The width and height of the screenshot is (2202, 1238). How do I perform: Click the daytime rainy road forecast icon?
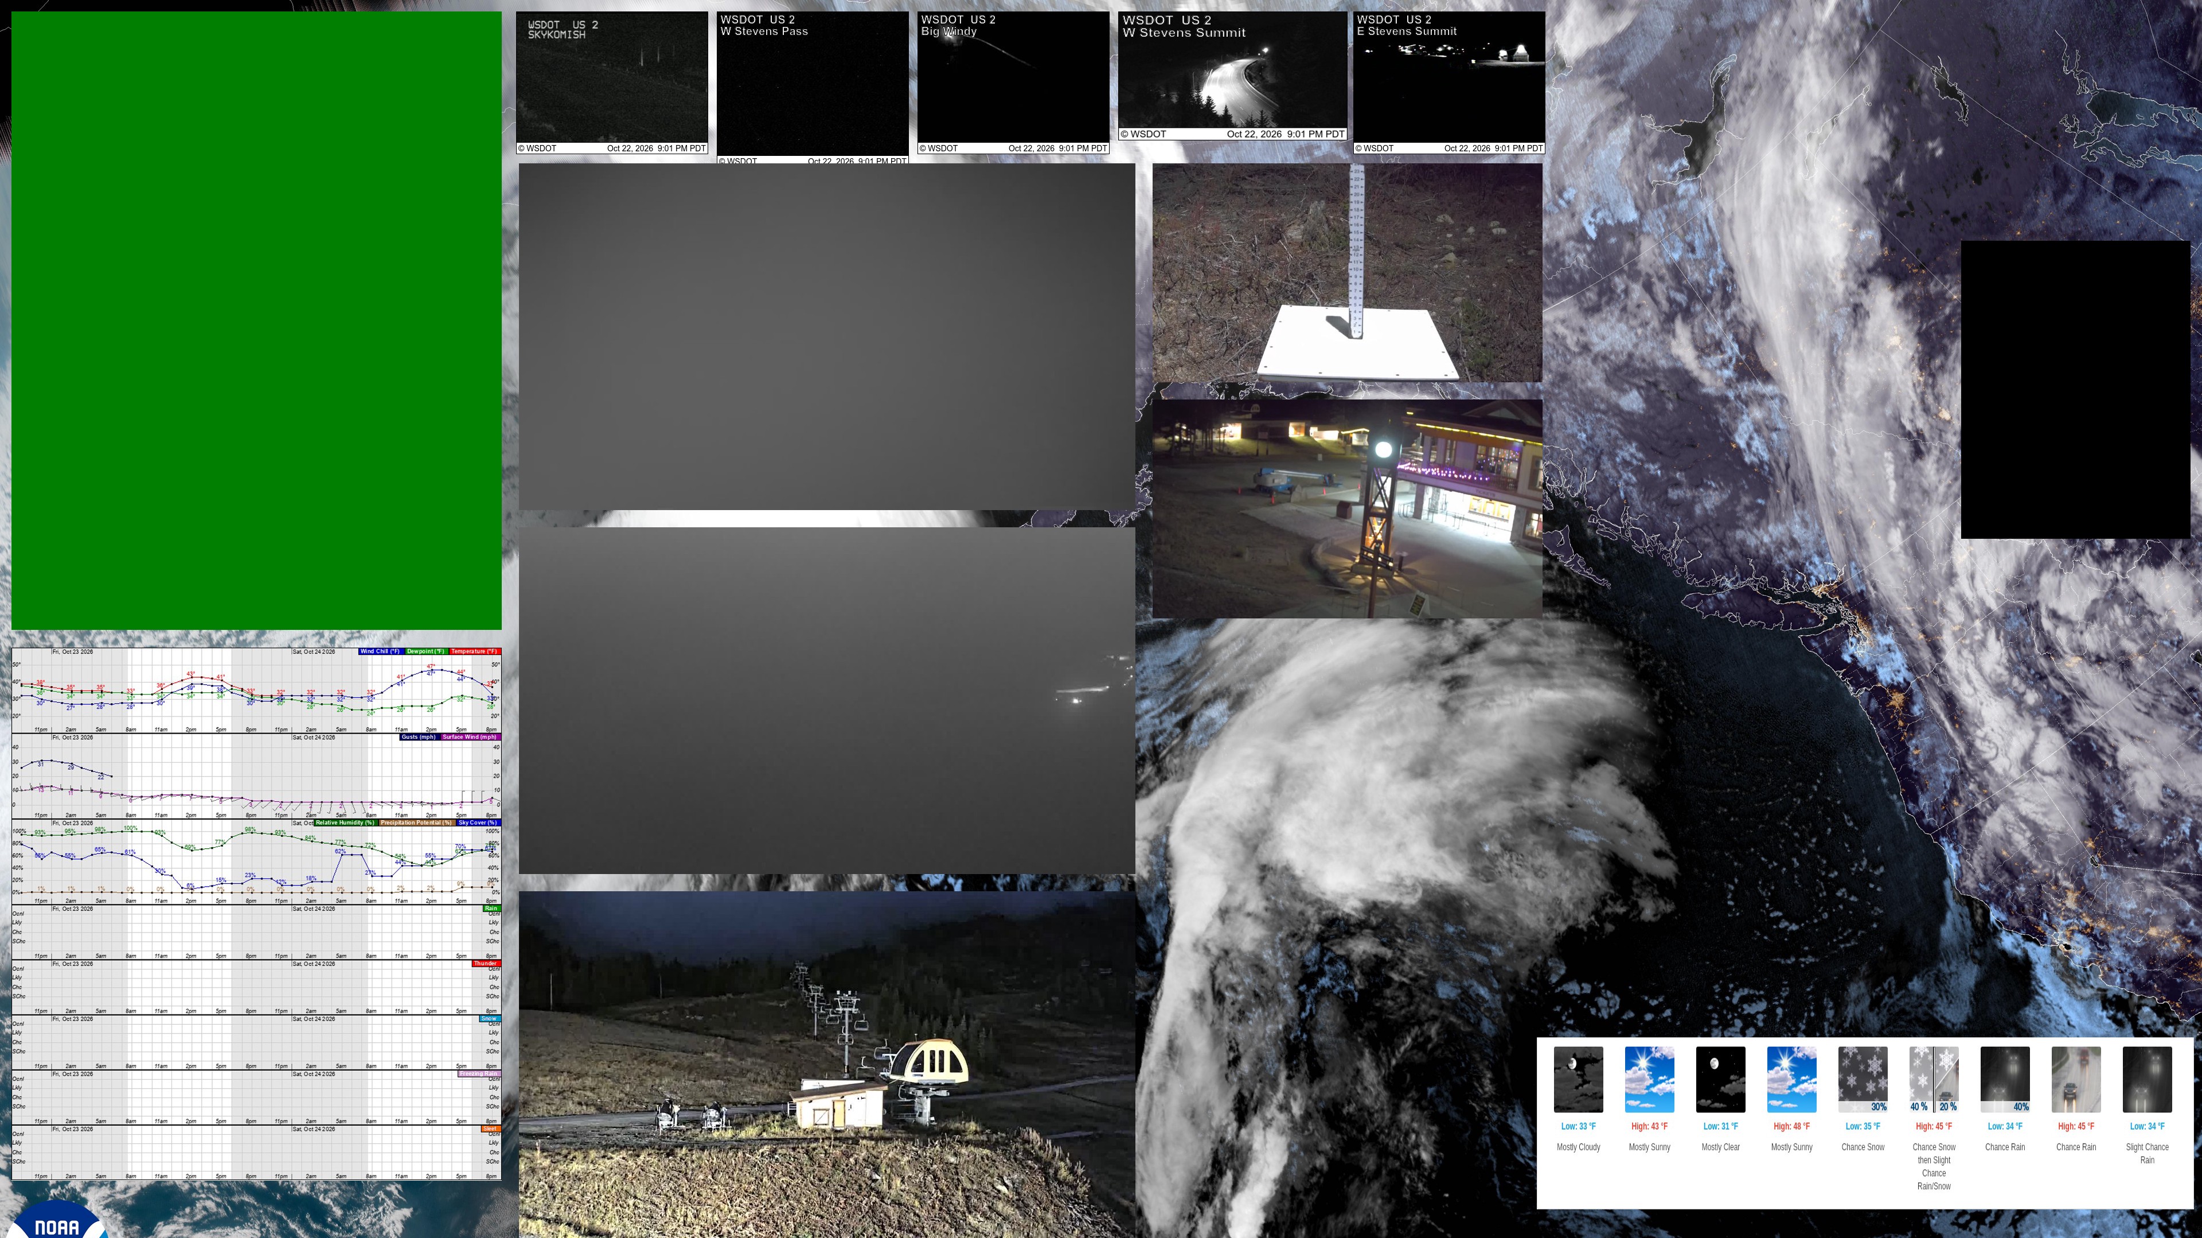[x=2075, y=1079]
